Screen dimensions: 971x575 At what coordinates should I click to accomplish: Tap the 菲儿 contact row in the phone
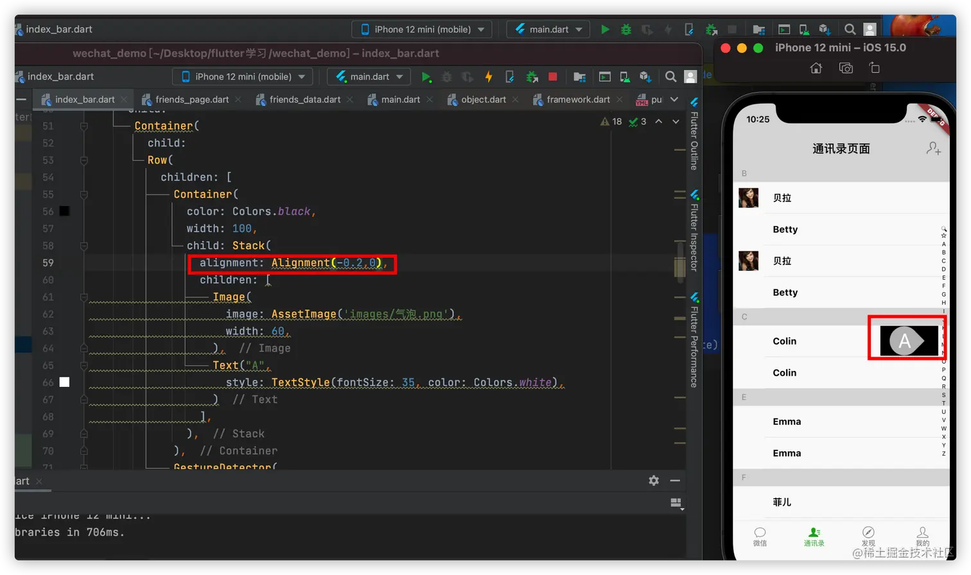(841, 502)
